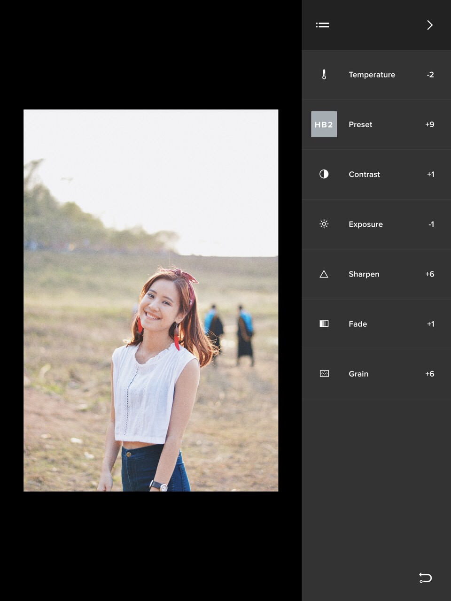
Task: Tap the Sharpen triangle icon
Action: [324, 274]
